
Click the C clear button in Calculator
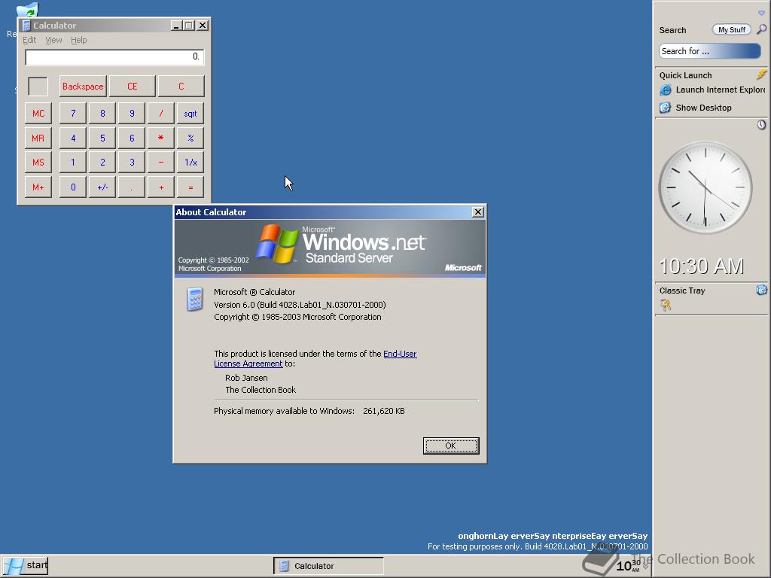click(x=181, y=86)
